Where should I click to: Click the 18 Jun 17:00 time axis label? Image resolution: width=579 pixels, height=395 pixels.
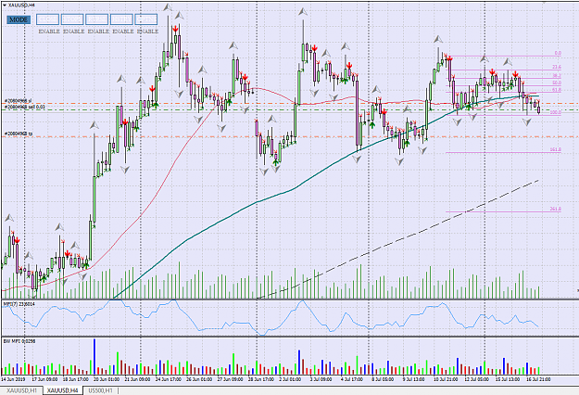pyautogui.click(x=75, y=379)
